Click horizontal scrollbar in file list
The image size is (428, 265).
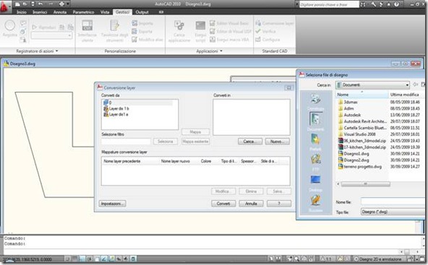365,184
